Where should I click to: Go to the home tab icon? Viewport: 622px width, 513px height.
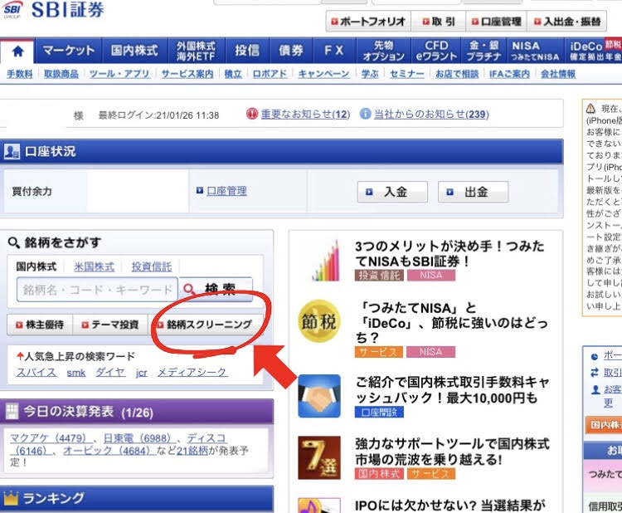point(17,51)
